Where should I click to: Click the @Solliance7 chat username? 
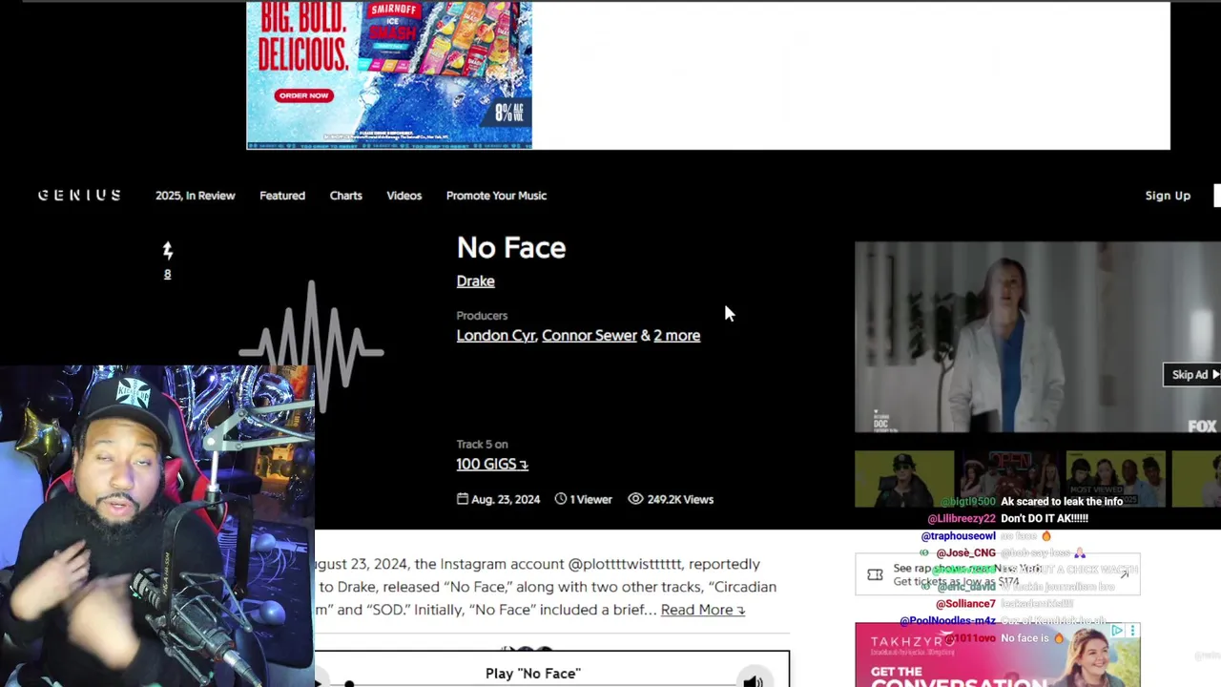[965, 604]
